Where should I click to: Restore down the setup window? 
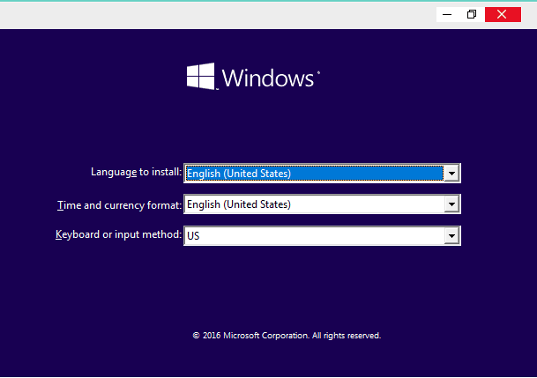(x=472, y=14)
